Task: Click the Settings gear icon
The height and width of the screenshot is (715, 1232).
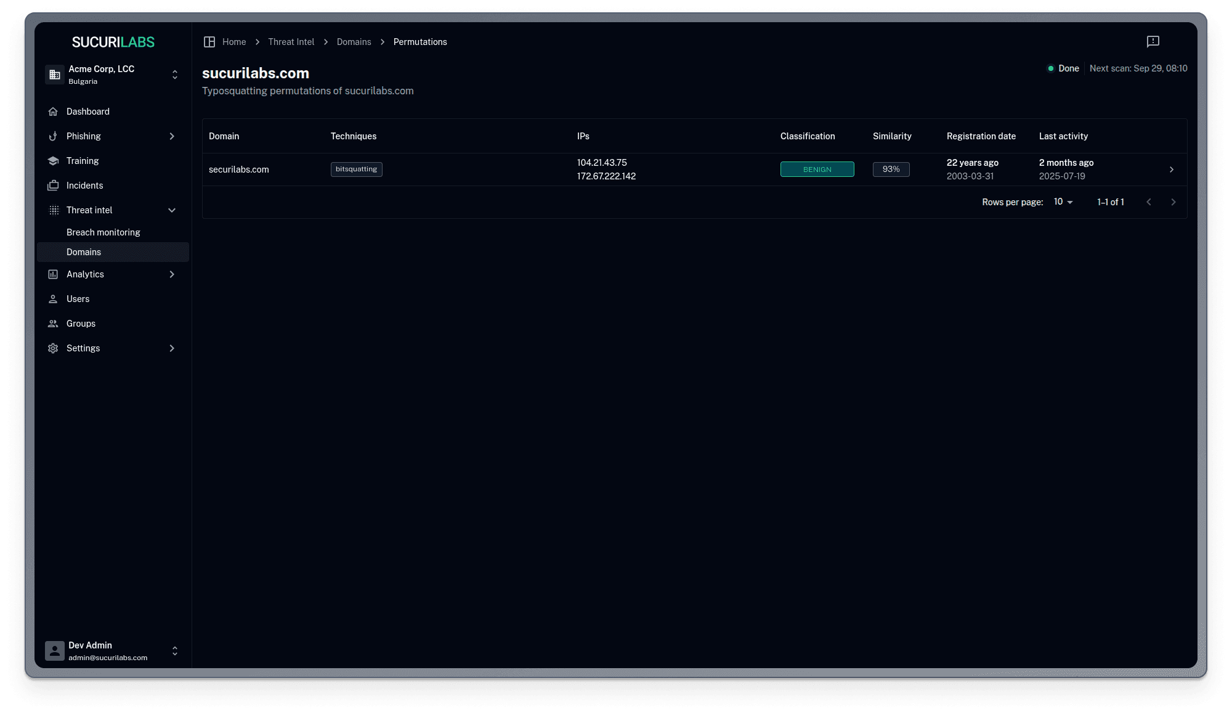Action: [x=53, y=348]
